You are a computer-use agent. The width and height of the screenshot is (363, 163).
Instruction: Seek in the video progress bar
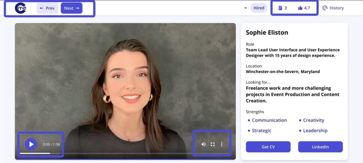pyautogui.click(x=125, y=153)
